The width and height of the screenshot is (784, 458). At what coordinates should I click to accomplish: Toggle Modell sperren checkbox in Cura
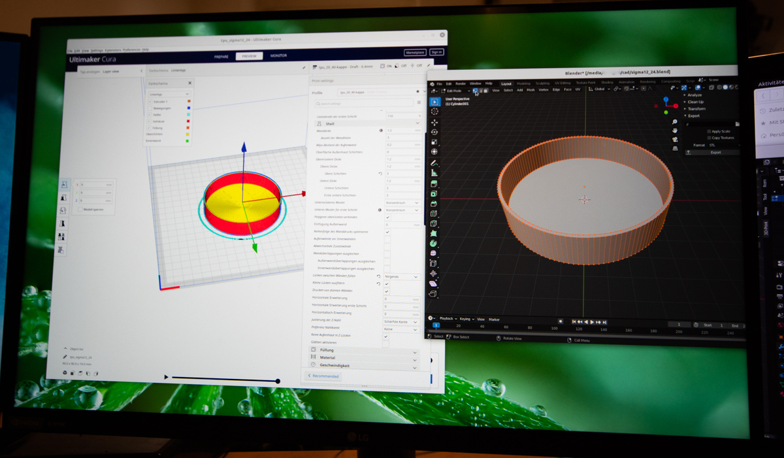click(80, 210)
